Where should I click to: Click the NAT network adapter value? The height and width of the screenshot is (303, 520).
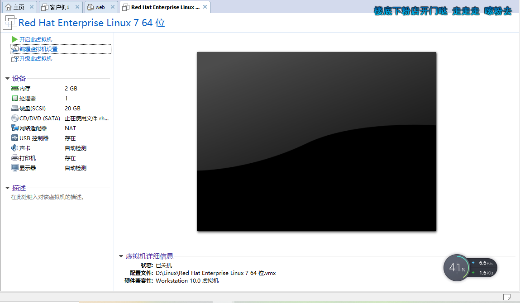coord(70,128)
